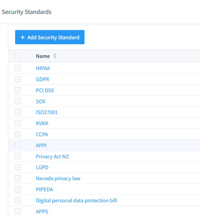Screen dimensions: 200x216
Task: Click the Security Standards page title
Action: [x=27, y=12]
